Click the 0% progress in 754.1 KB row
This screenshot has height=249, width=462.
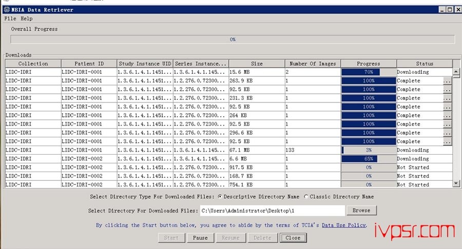pos(369,184)
